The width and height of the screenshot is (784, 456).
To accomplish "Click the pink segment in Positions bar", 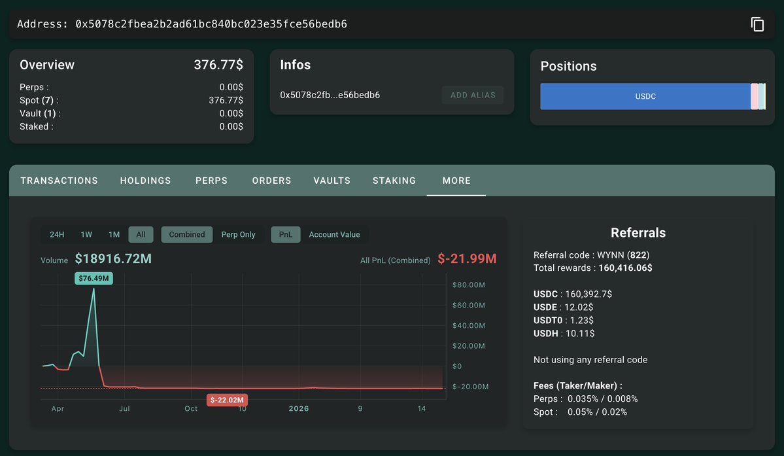I will click(755, 96).
